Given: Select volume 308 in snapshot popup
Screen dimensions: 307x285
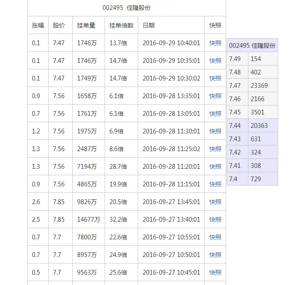Looking at the screenshot, I should (x=263, y=166).
